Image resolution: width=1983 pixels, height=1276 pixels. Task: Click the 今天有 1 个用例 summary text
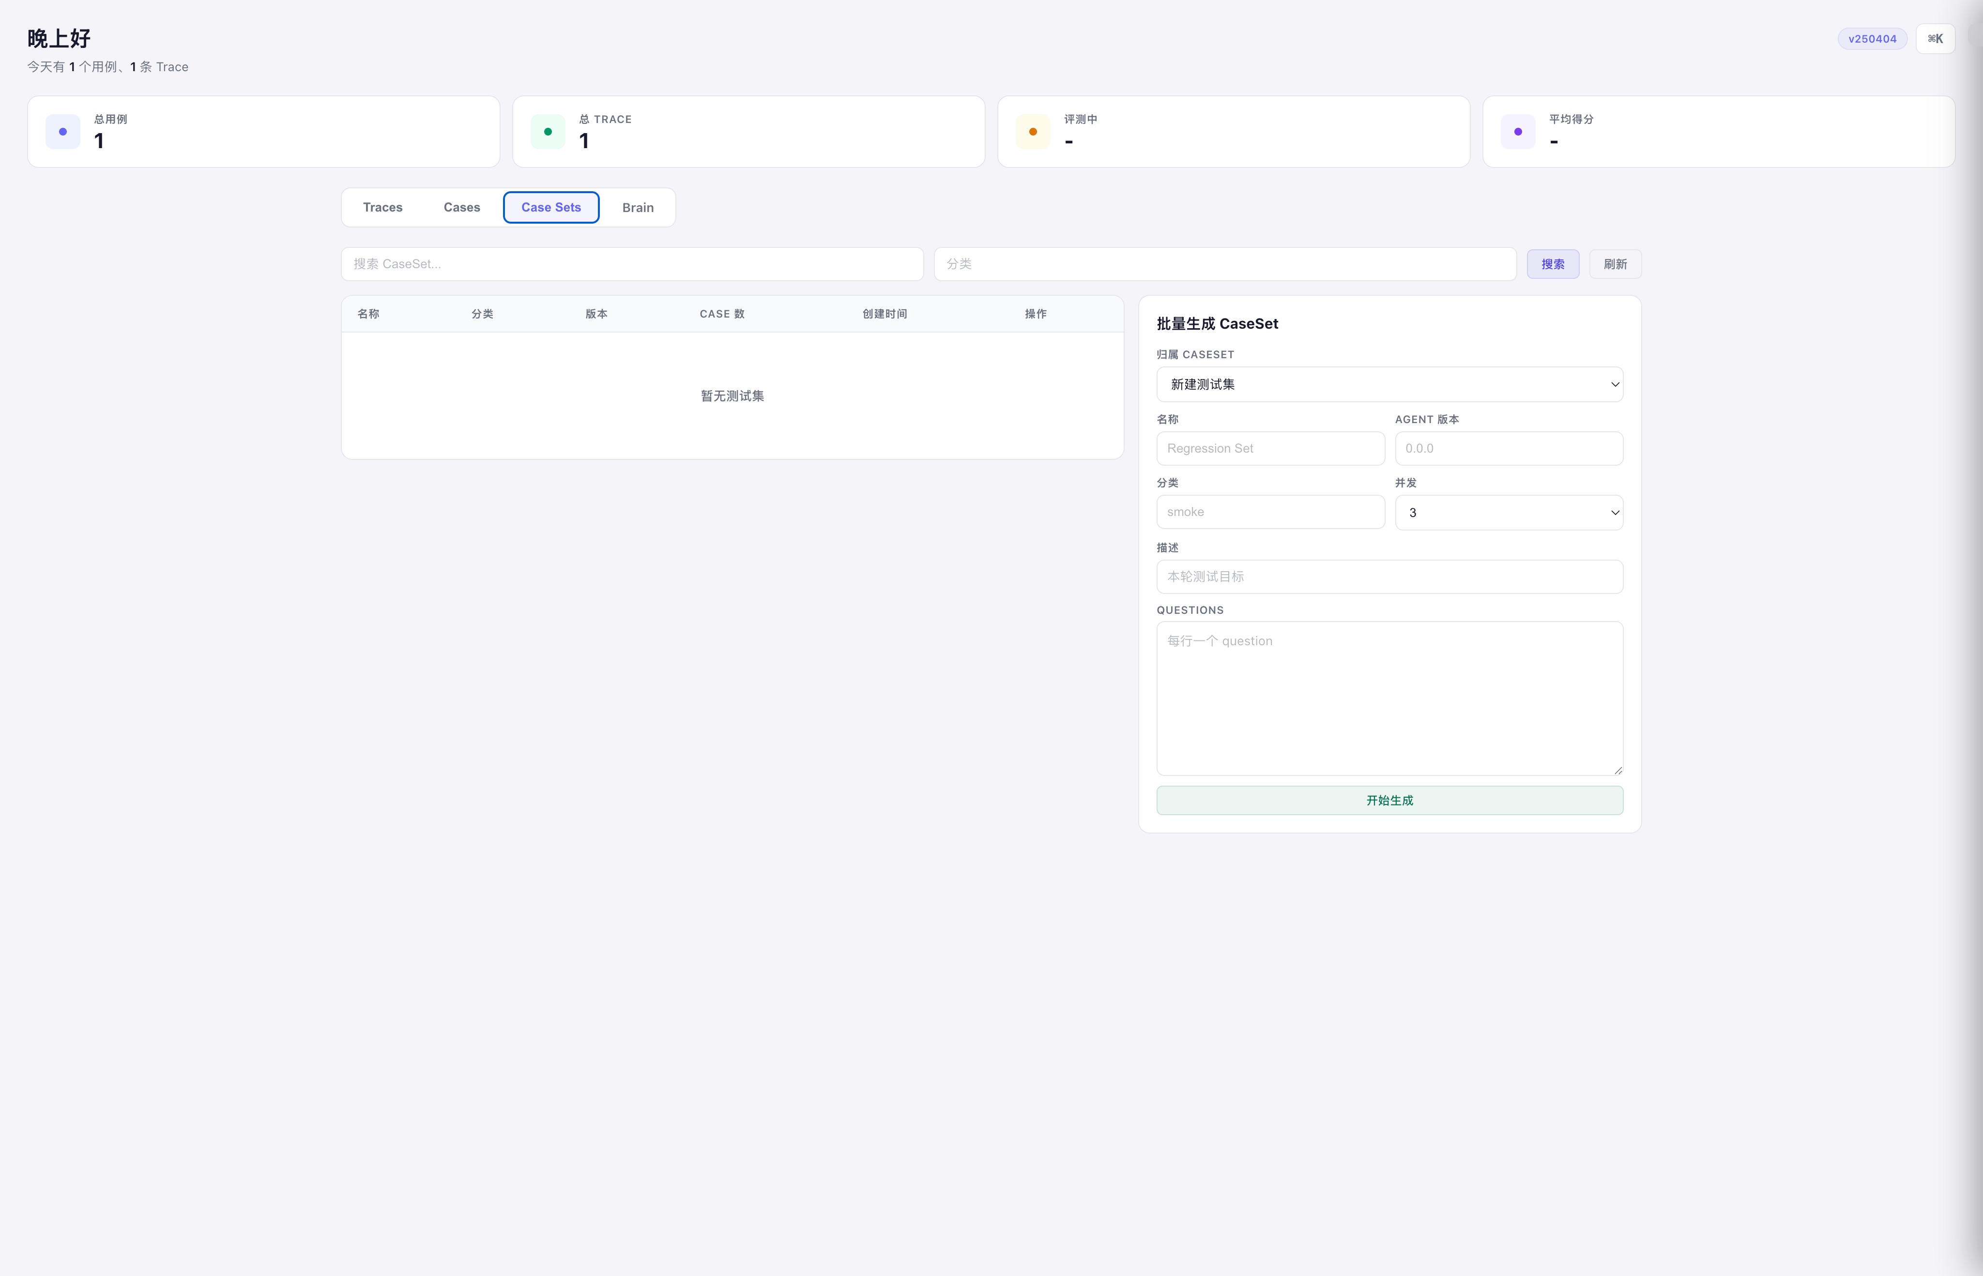click(x=108, y=67)
